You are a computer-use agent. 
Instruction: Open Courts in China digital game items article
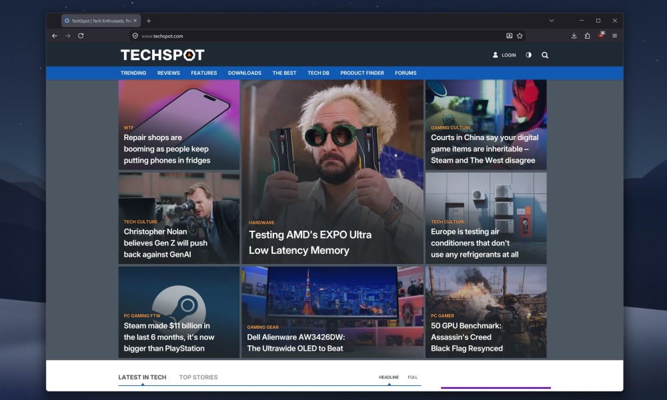484,149
